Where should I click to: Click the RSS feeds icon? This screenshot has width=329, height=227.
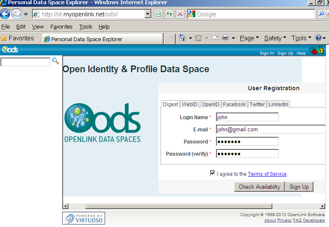(198, 38)
